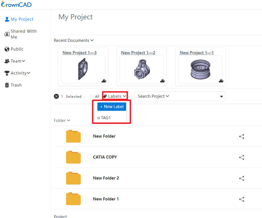Share the New Folder item
Image resolution: width=262 pixels, height=218 pixels.
pyautogui.click(x=242, y=136)
